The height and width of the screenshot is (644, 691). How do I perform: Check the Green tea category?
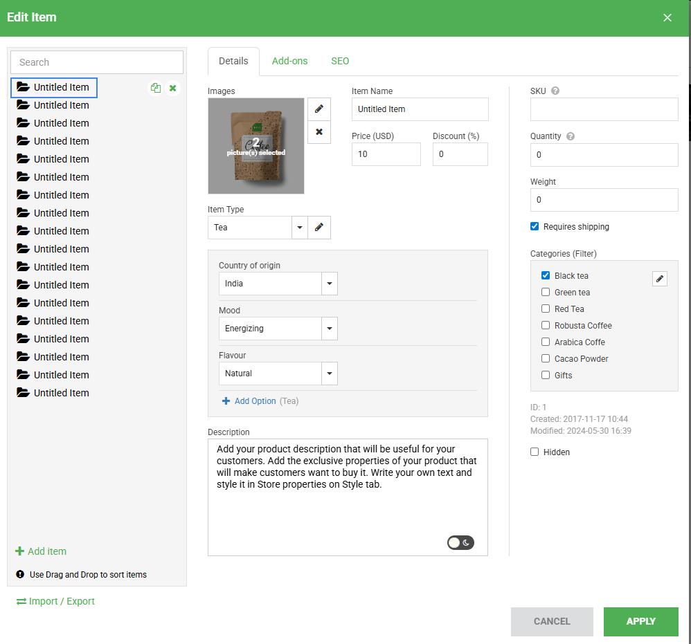(546, 292)
